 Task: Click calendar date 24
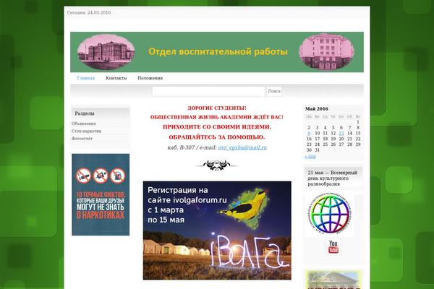point(318,144)
